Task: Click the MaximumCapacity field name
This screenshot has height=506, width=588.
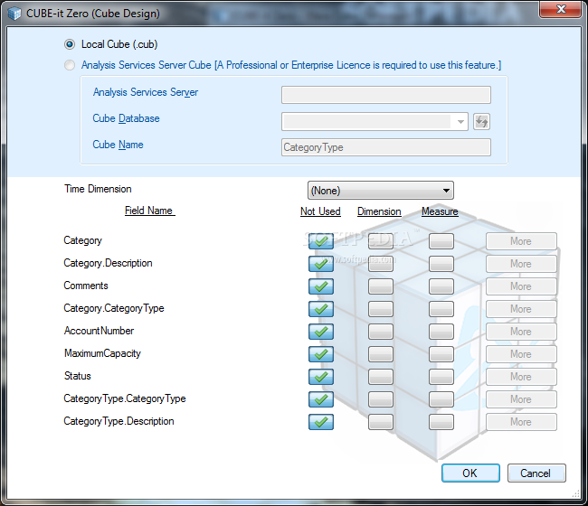Action: tap(102, 353)
